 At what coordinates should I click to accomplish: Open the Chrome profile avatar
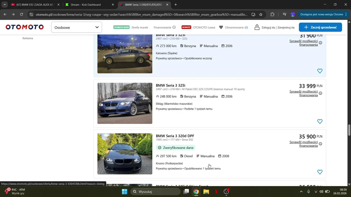click(x=293, y=15)
